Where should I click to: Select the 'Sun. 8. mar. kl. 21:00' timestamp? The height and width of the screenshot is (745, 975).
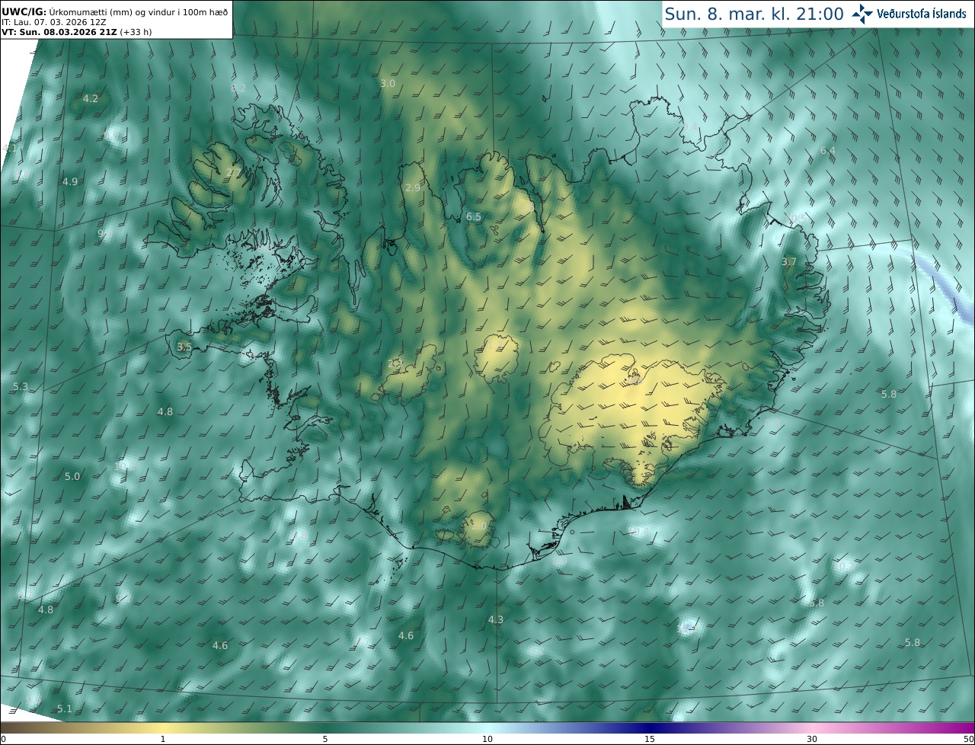click(x=754, y=14)
